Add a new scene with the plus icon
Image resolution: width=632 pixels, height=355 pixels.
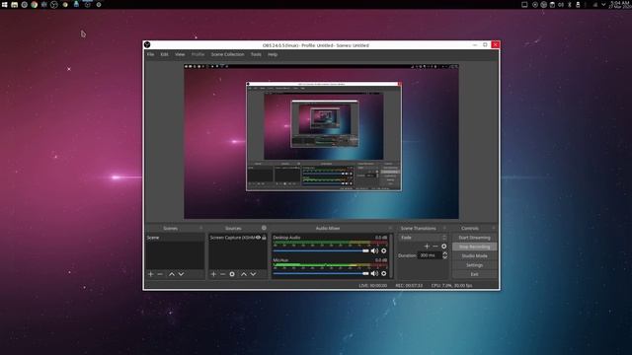151,274
